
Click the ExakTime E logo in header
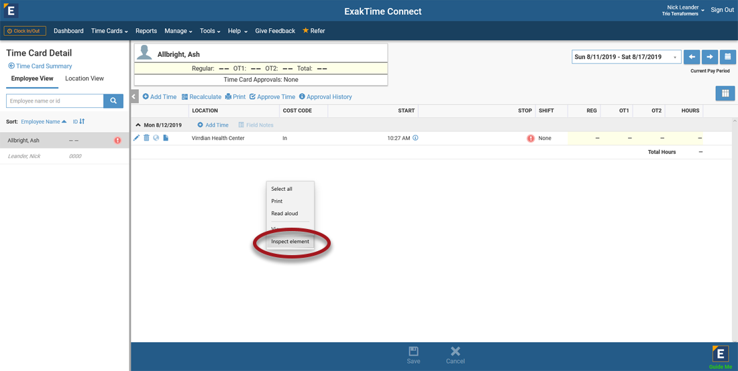10,10
